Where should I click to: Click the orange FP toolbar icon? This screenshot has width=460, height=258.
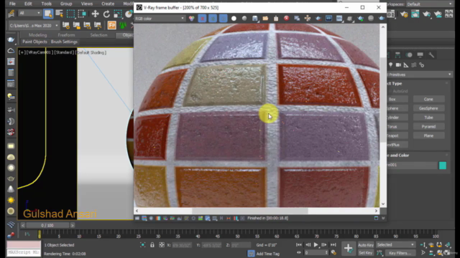point(112,25)
